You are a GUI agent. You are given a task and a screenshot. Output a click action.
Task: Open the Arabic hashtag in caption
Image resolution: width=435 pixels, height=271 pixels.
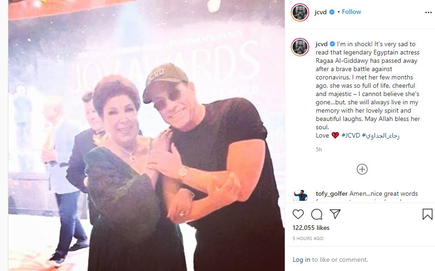coord(380,136)
